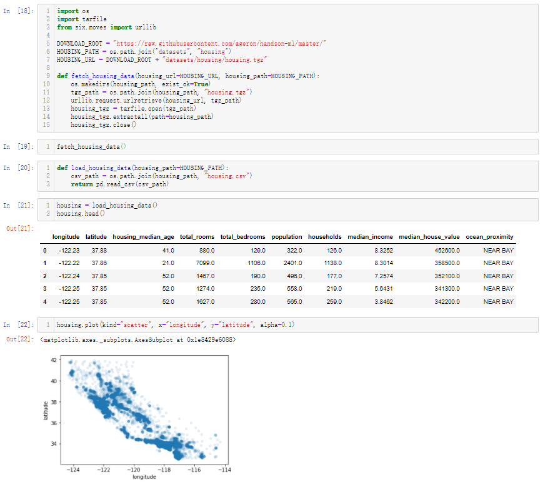Click median_income value 8.3252
Screen dimensions: 543x482
[x=384, y=250]
